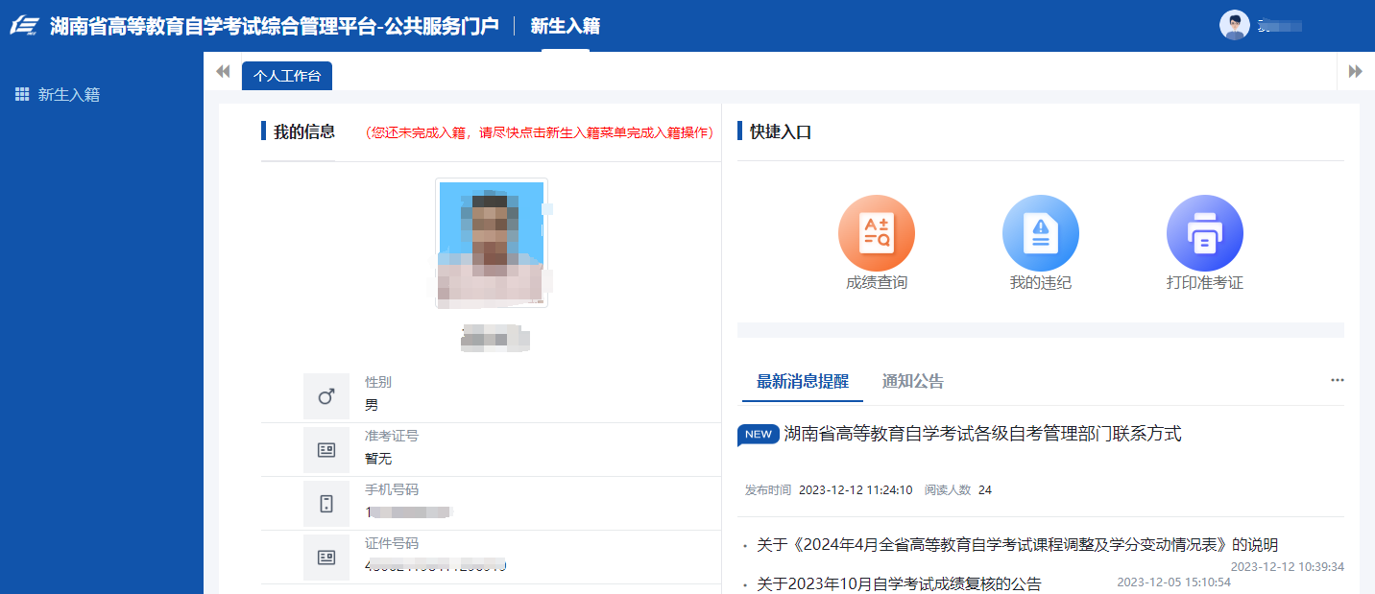Open the 2024年4月课程调整及学分变动 notice
This screenshot has height=594, width=1375.
1017,545
